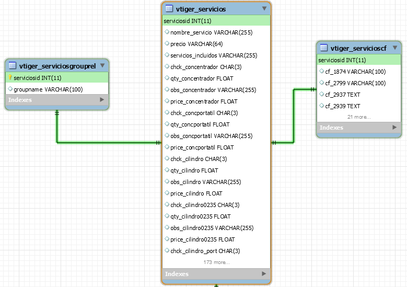Collapse vtiger_servicioscf table with header arrow
The width and height of the screenshot is (407, 287).
coord(395,48)
